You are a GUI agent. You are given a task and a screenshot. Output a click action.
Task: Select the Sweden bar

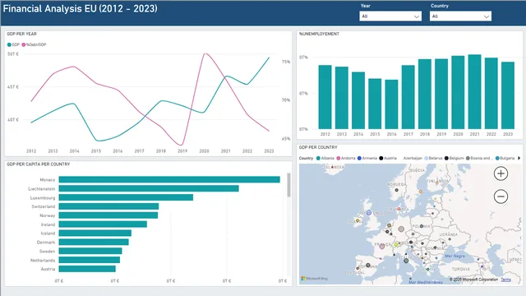pyautogui.click(x=90, y=251)
